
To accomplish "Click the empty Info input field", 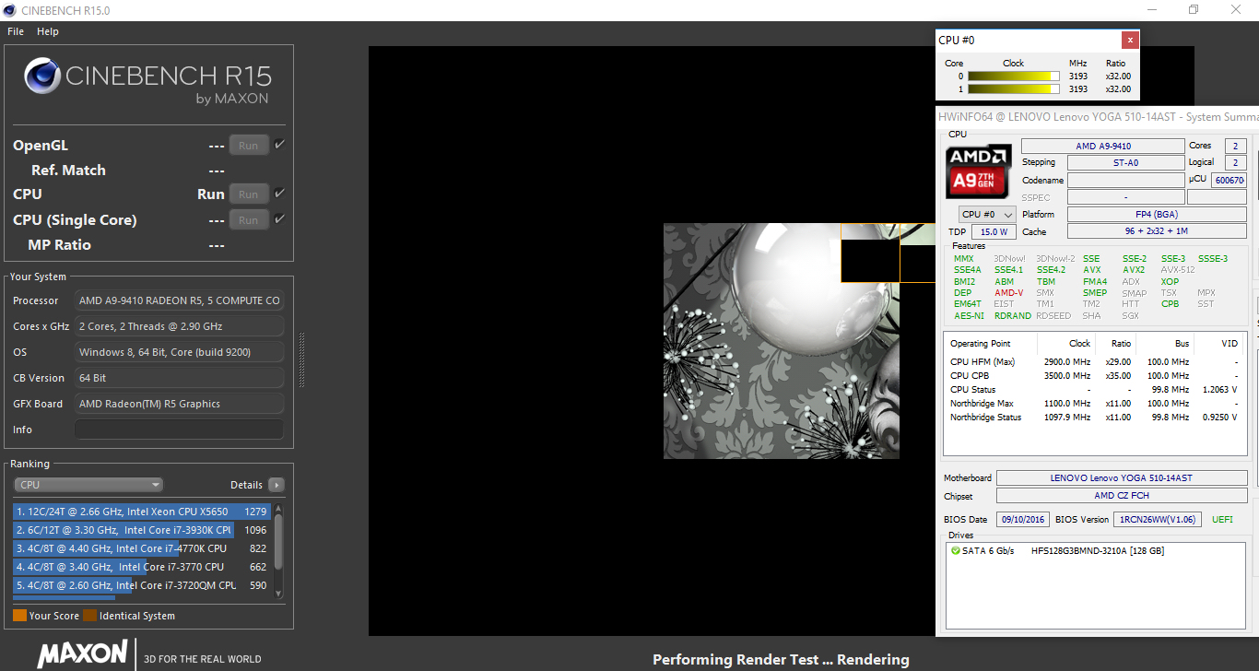I will 179,430.
